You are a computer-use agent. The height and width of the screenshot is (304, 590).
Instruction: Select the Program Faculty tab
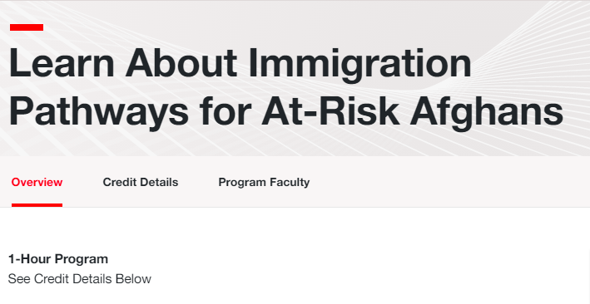[x=264, y=182]
